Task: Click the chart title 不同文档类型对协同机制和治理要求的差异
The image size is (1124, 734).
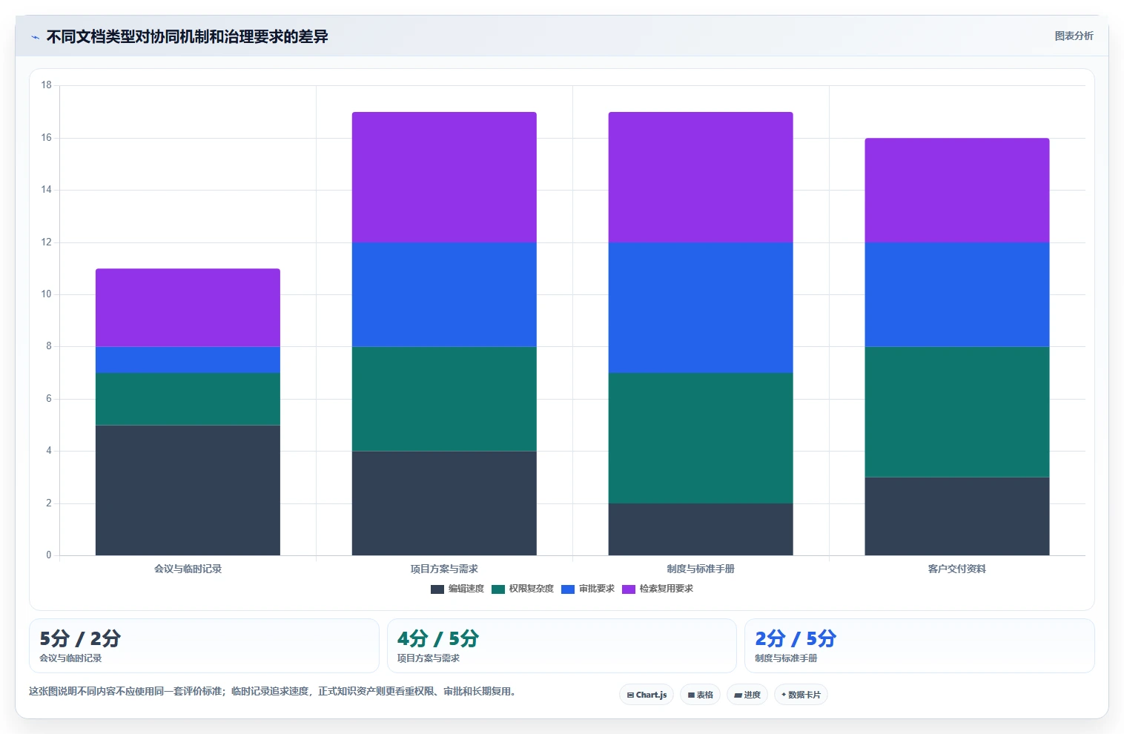Action: (187, 36)
